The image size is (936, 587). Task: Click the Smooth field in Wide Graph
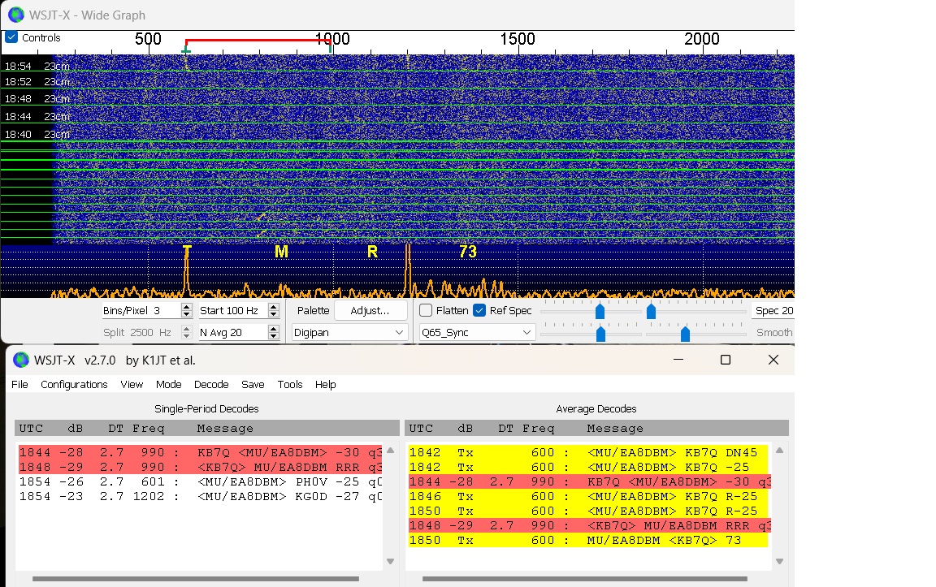coord(773,332)
